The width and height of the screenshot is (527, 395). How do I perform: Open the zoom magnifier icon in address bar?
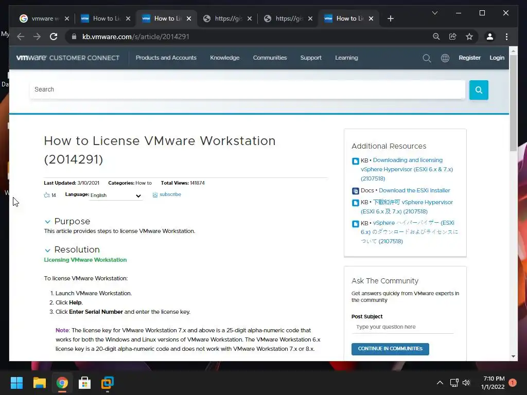(x=436, y=37)
